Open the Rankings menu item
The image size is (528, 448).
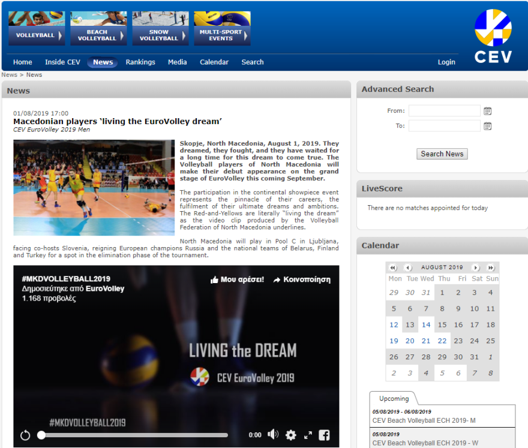(140, 62)
